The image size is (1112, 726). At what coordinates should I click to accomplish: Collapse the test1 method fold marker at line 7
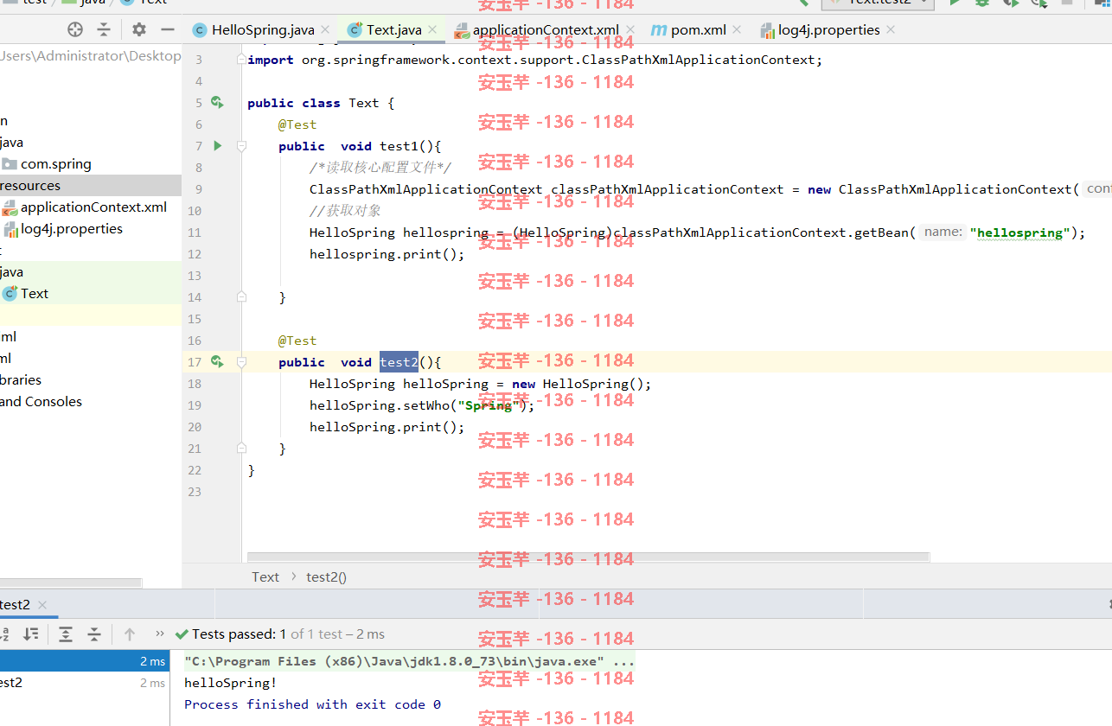(242, 146)
